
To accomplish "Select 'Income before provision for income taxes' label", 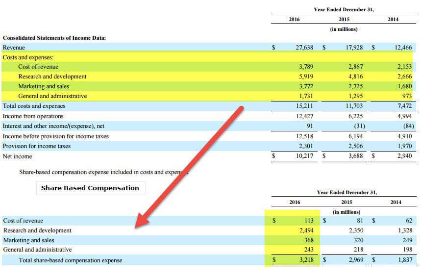I will click(56, 136).
